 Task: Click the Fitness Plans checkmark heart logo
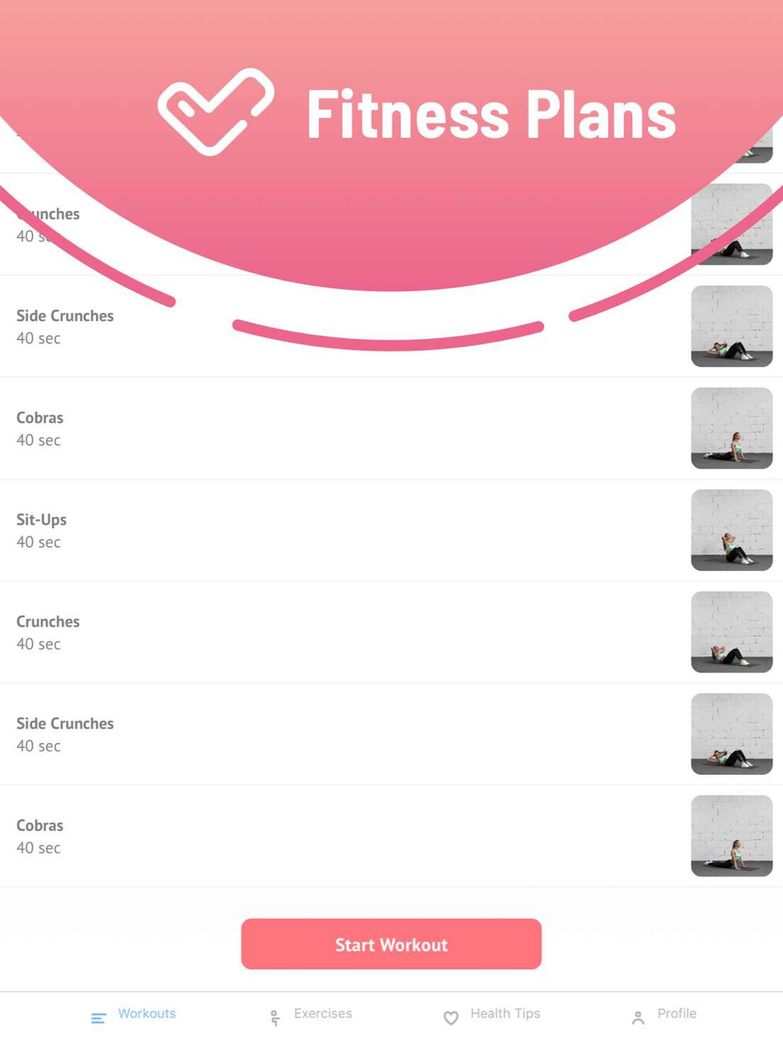216,112
